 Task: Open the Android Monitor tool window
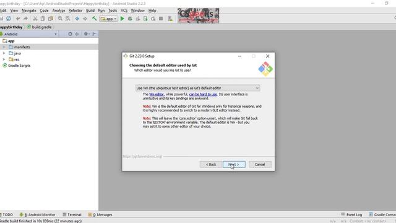pyautogui.click(x=37, y=215)
